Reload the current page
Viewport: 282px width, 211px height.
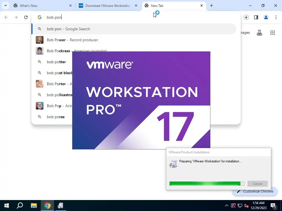26,17
